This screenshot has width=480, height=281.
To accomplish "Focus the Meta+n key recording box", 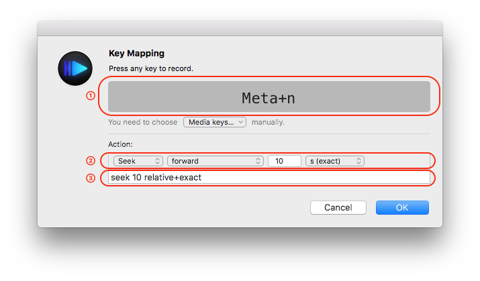I will [269, 97].
